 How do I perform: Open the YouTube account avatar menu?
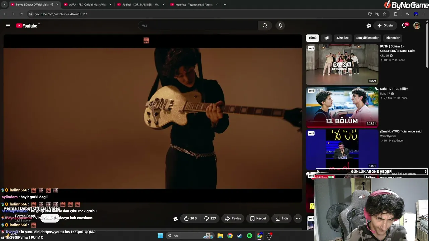click(x=417, y=26)
